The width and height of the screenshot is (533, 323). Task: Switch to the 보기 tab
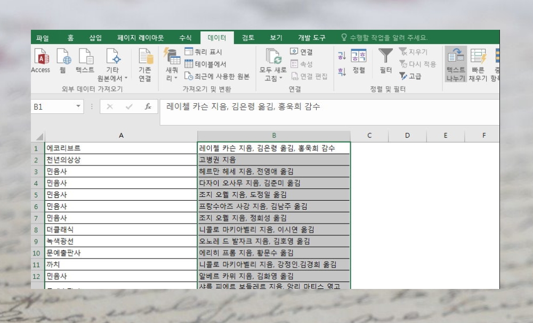point(276,38)
